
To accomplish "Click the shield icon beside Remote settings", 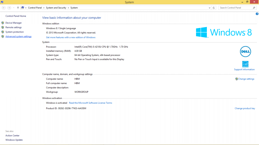I will point(3,27).
